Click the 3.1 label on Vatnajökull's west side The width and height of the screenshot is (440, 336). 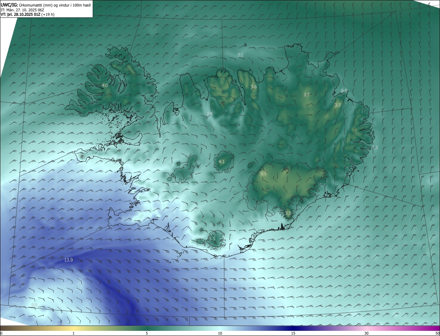coord(263,174)
